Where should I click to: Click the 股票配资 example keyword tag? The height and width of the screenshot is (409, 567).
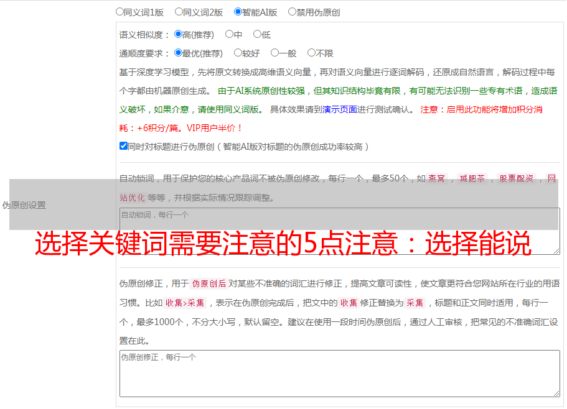point(516,178)
